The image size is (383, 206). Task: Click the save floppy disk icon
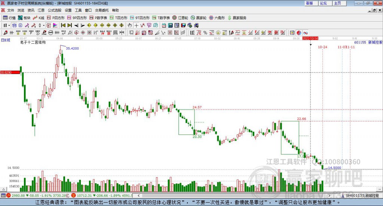coord(183,25)
